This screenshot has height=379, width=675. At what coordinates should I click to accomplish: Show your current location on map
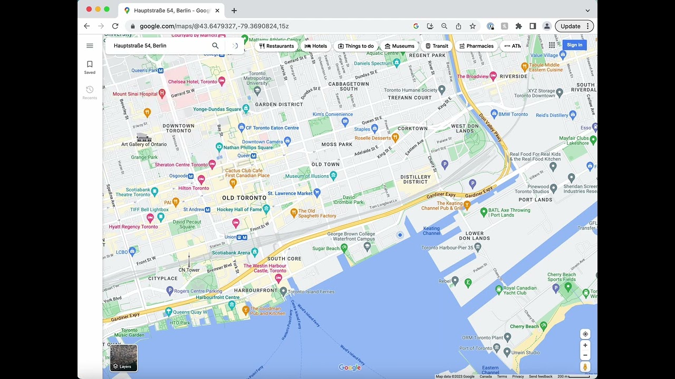pyautogui.click(x=585, y=334)
